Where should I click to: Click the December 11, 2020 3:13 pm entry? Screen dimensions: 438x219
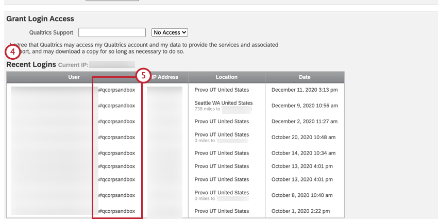304,90
